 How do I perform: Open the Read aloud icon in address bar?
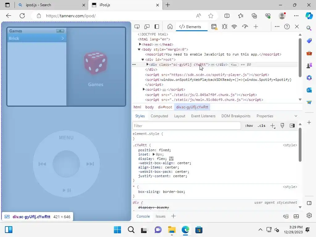(198, 16)
